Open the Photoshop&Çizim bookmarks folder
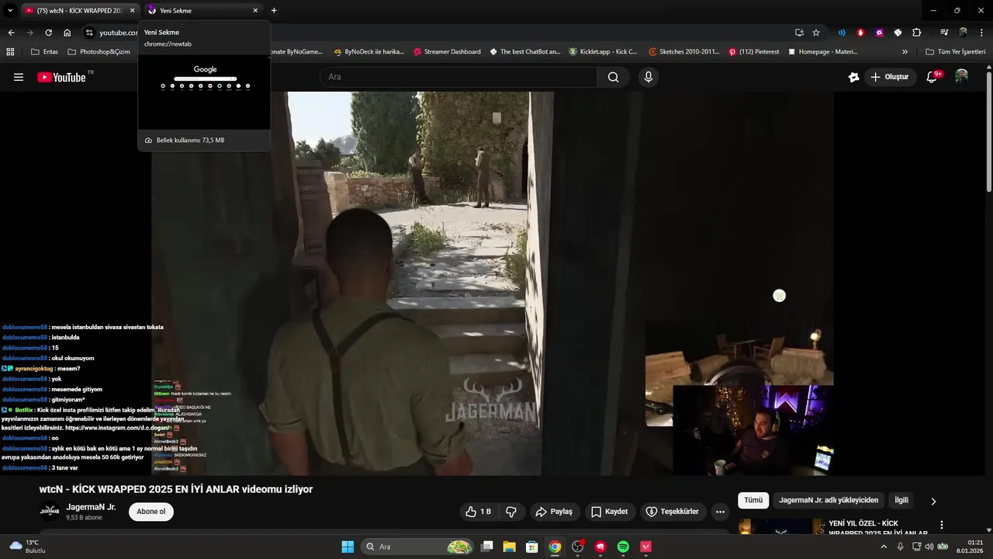This screenshot has width=993, height=559. click(99, 52)
